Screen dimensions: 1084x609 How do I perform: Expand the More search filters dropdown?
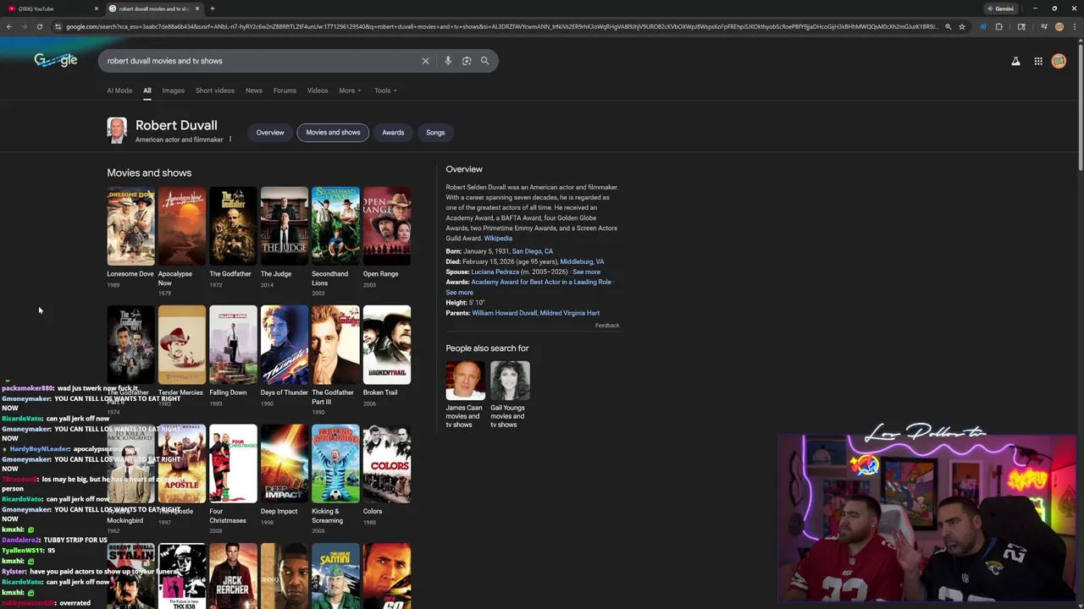(x=350, y=91)
